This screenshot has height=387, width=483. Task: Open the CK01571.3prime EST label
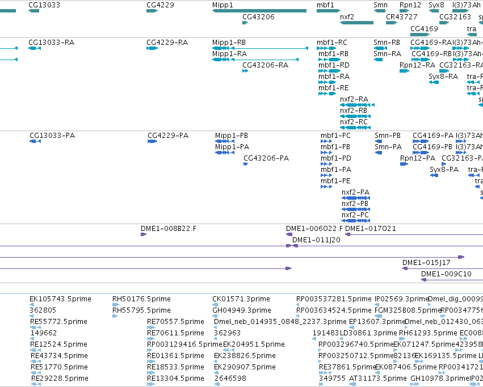pyautogui.click(x=241, y=299)
